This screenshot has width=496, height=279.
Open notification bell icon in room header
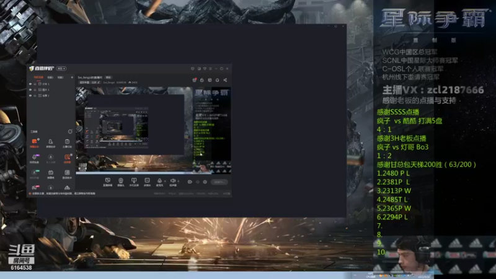[218, 80]
